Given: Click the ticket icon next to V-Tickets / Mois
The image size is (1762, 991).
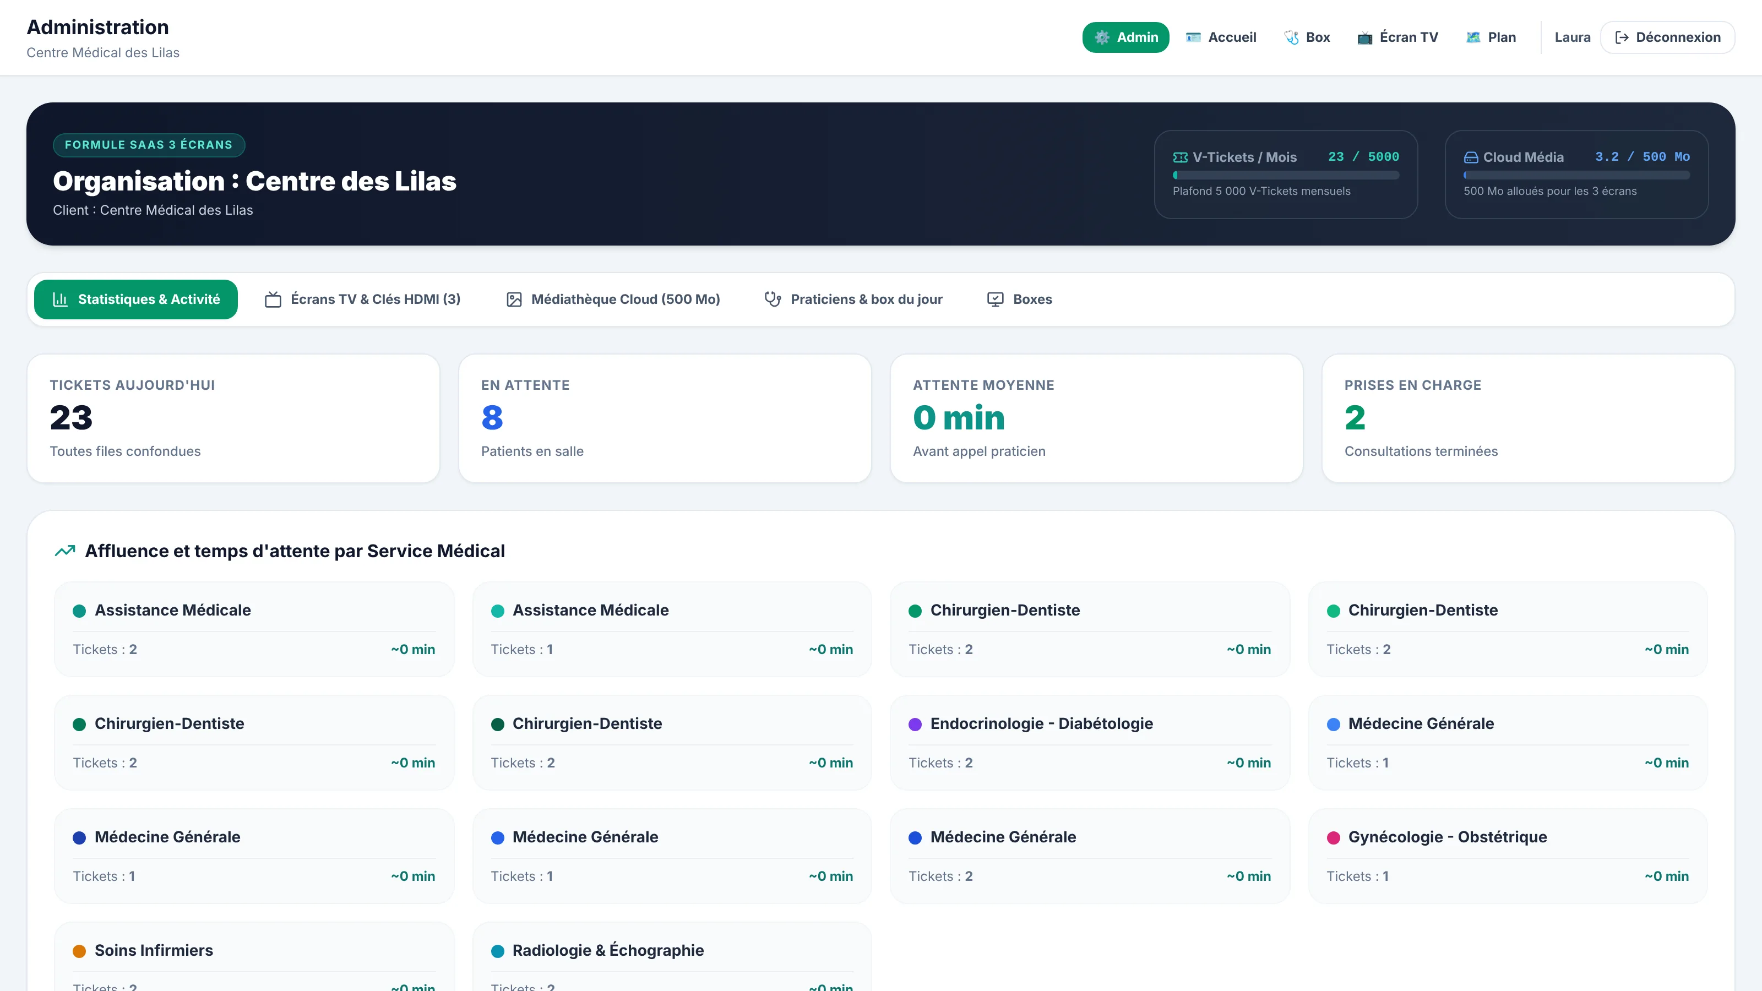Looking at the screenshot, I should (1180, 157).
